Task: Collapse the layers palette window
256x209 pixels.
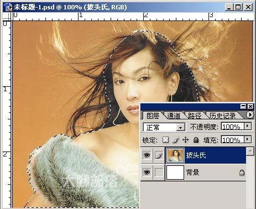Action: 243,107
